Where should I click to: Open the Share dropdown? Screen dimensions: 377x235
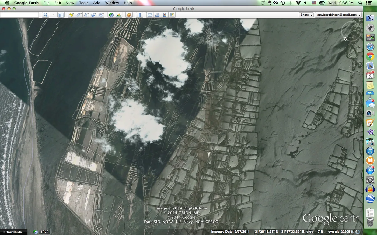(306, 15)
